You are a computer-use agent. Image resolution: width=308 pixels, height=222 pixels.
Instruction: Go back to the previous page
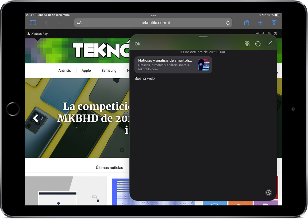point(46,23)
